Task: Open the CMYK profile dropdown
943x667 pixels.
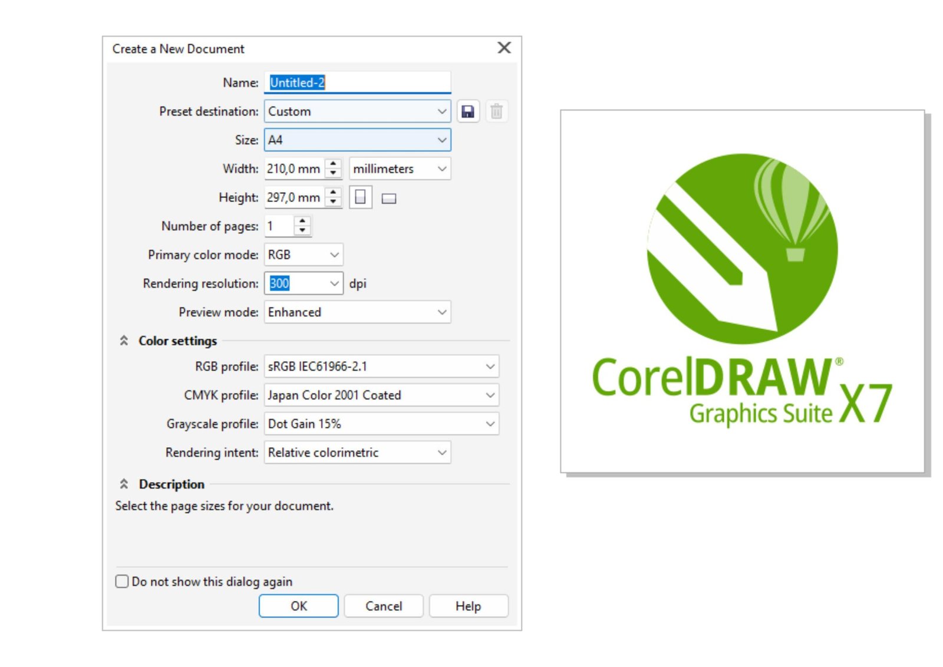Action: pos(490,395)
